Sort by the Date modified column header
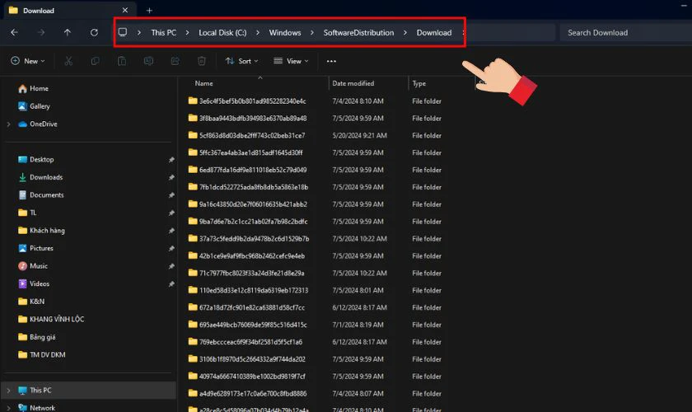This screenshot has height=412, width=692. (x=353, y=83)
